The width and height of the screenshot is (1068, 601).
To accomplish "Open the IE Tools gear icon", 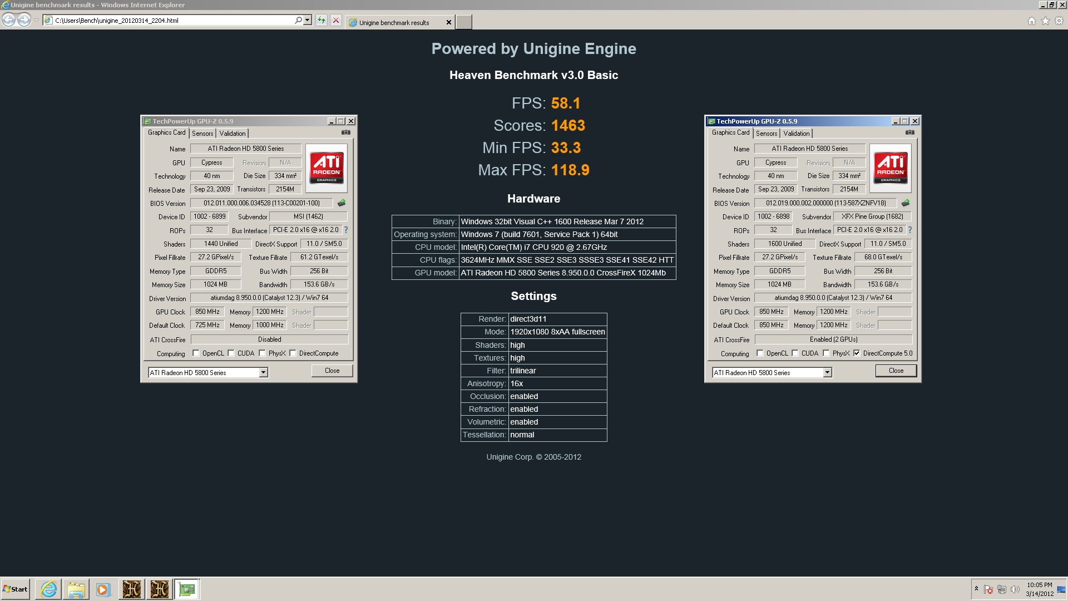I will point(1059,21).
